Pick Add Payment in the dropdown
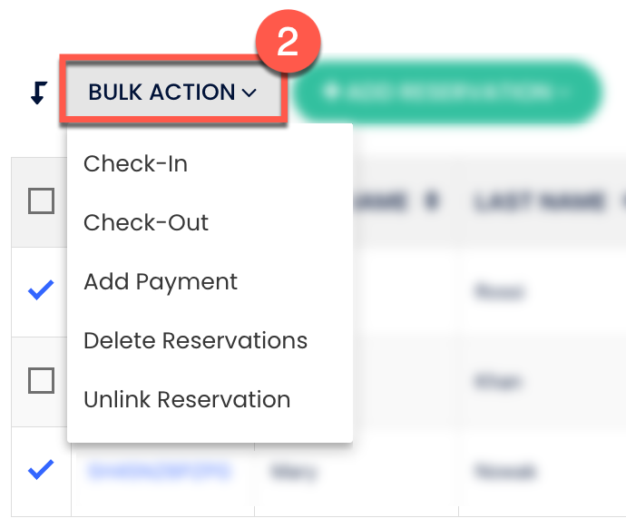Image resolution: width=626 pixels, height=528 pixels. [x=161, y=282]
